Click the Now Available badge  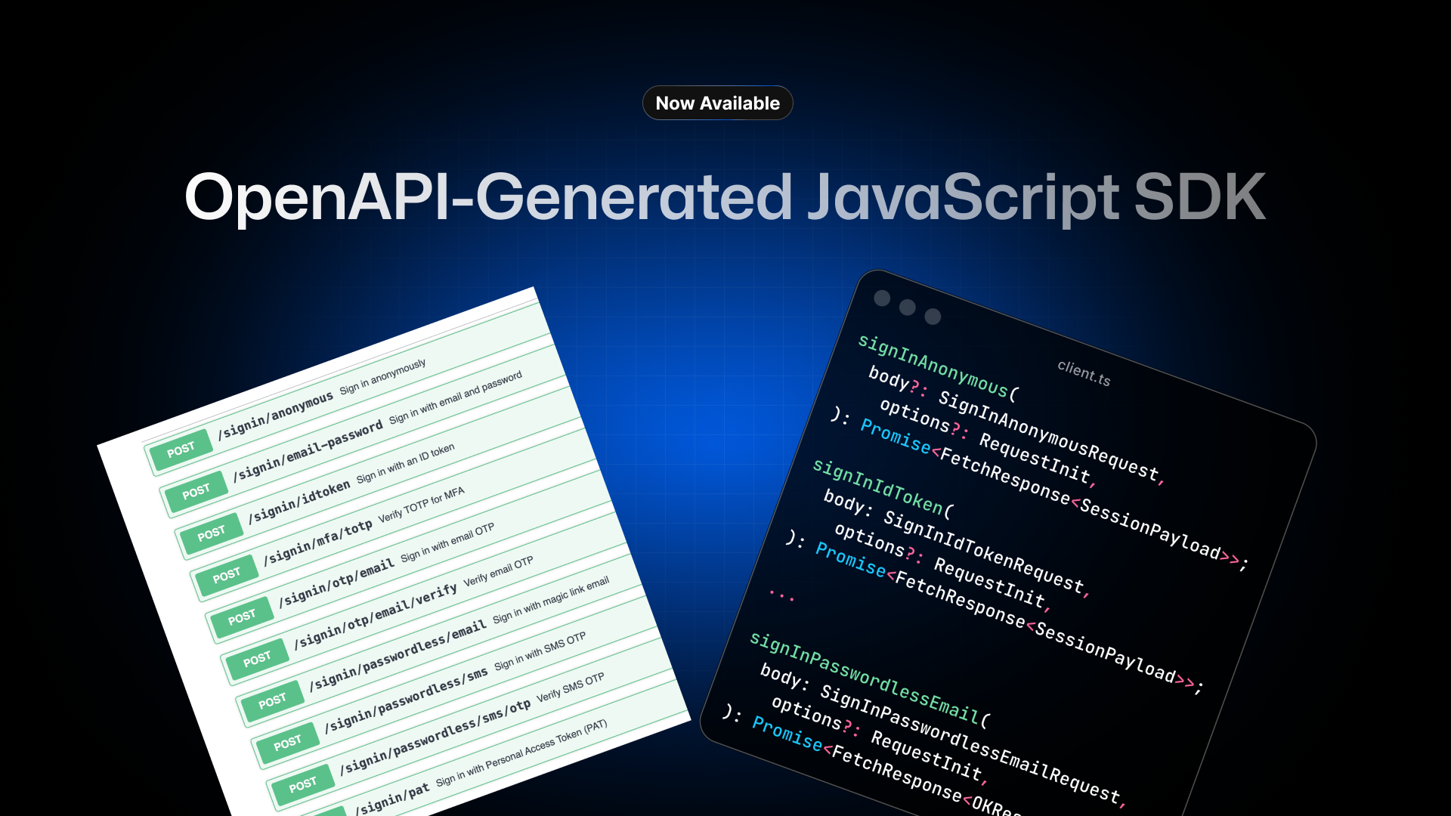pos(717,103)
